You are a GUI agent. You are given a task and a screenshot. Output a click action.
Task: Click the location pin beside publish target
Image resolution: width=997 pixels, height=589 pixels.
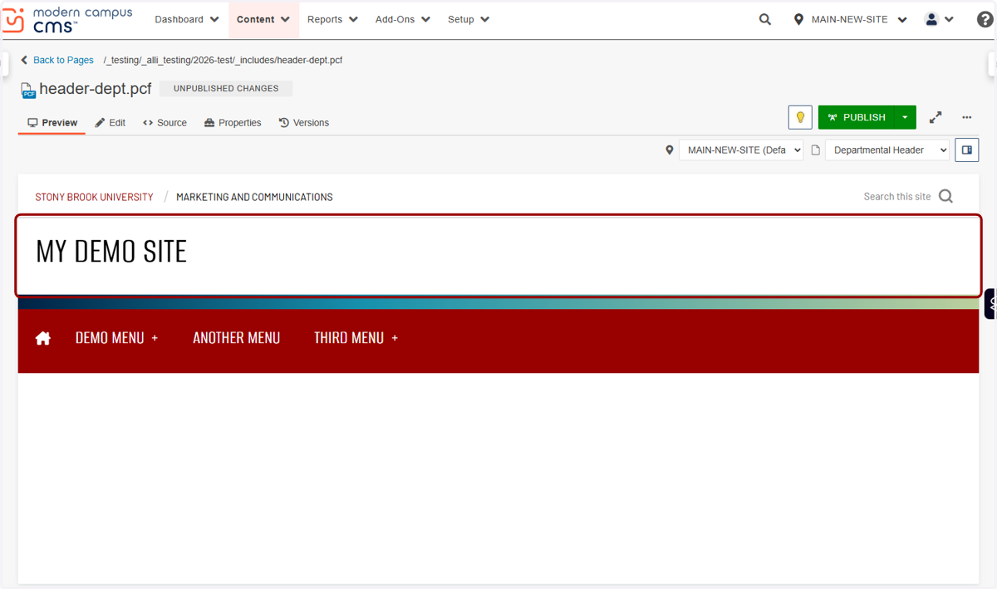point(669,150)
